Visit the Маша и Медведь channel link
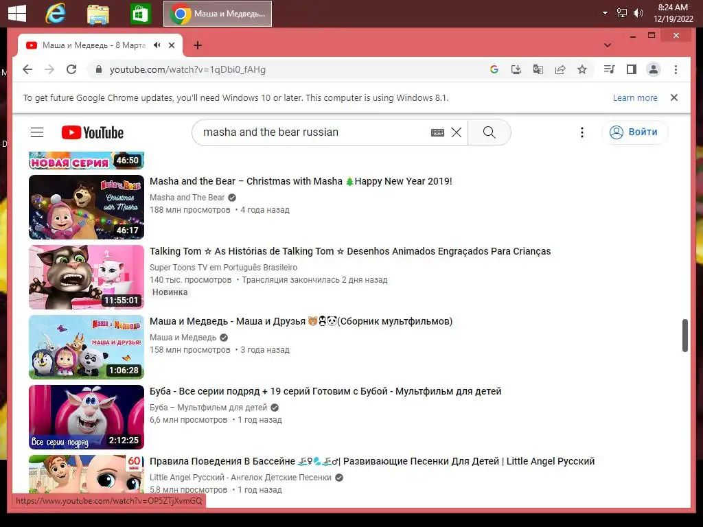This screenshot has height=527, width=703. tap(183, 338)
